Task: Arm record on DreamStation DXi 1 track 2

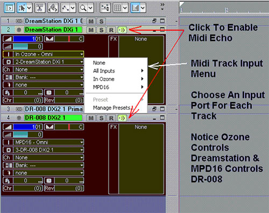Action: coord(111,30)
